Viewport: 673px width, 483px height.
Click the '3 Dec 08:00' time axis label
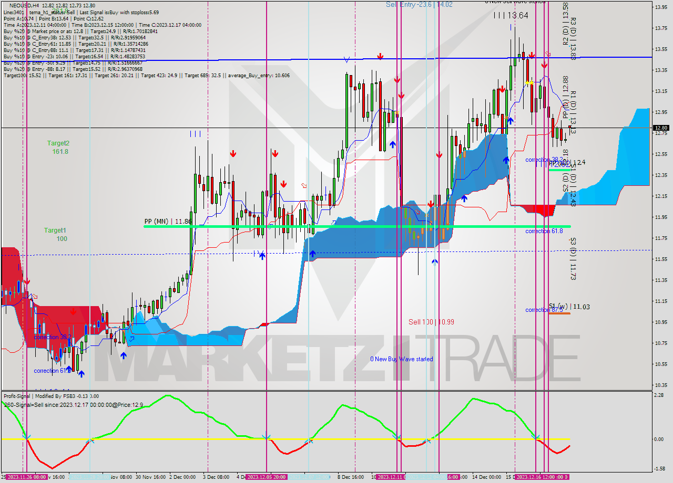click(x=216, y=477)
